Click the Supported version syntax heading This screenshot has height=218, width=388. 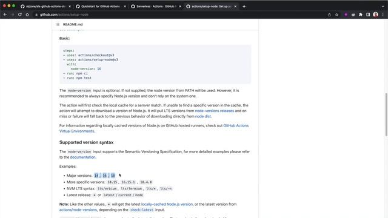pos(86,142)
